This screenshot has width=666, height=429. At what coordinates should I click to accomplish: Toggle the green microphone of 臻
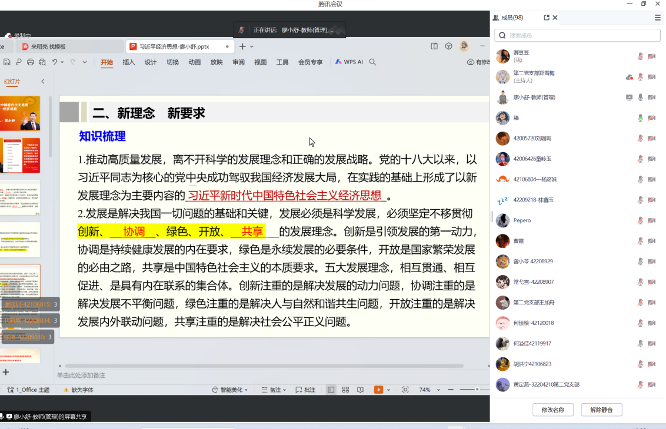coord(640,118)
